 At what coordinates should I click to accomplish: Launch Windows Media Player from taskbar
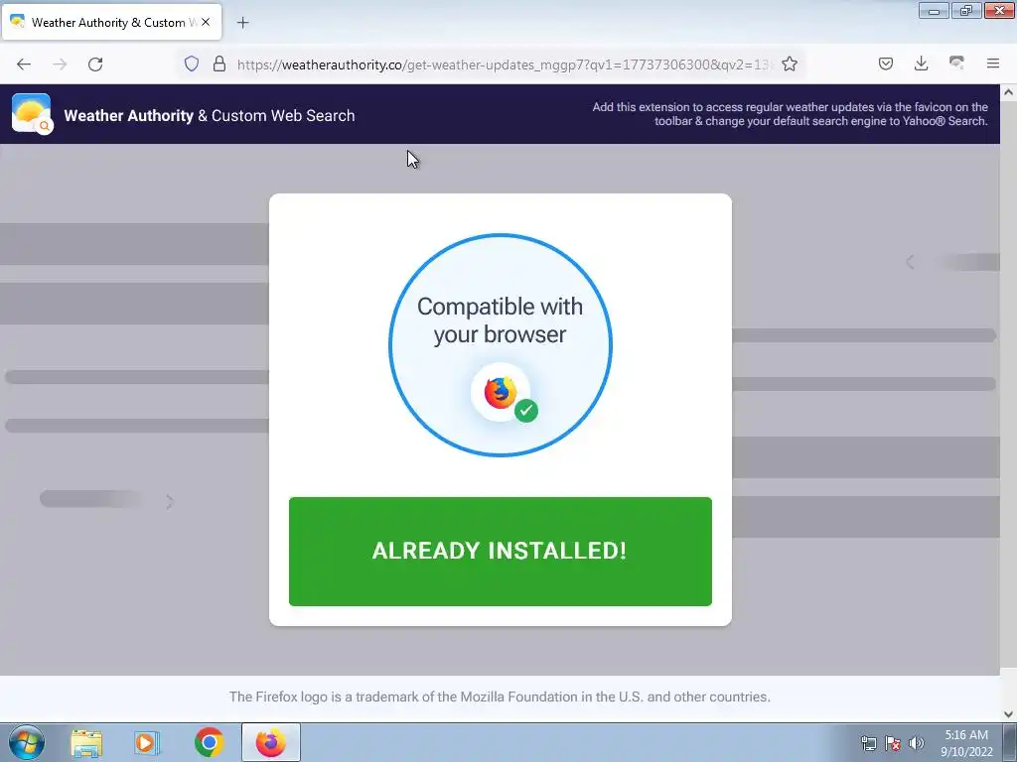click(x=147, y=743)
